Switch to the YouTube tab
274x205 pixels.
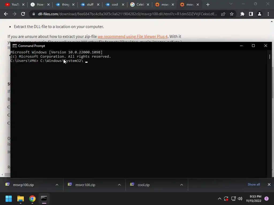(15, 5)
